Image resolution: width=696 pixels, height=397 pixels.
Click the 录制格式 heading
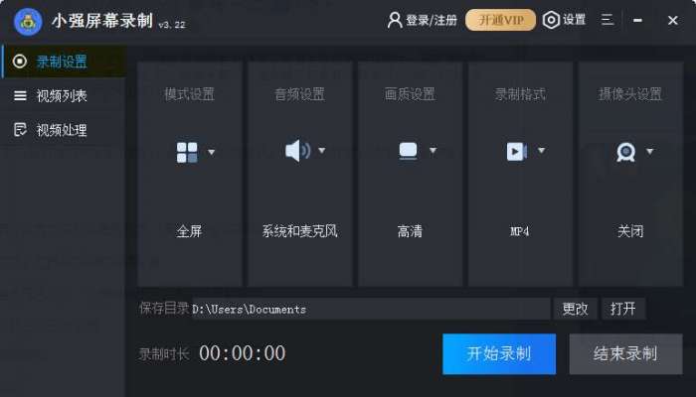[520, 94]
